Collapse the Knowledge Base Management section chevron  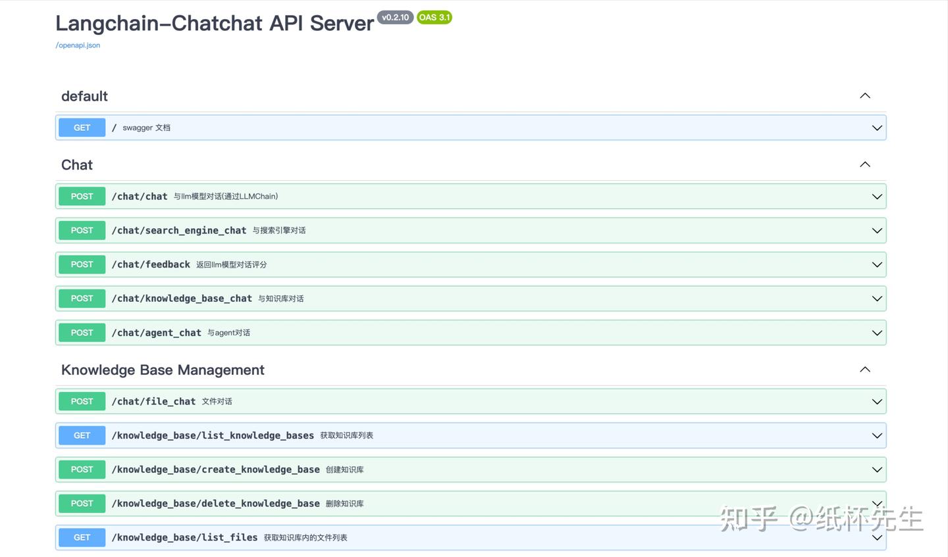coord(865,370)
